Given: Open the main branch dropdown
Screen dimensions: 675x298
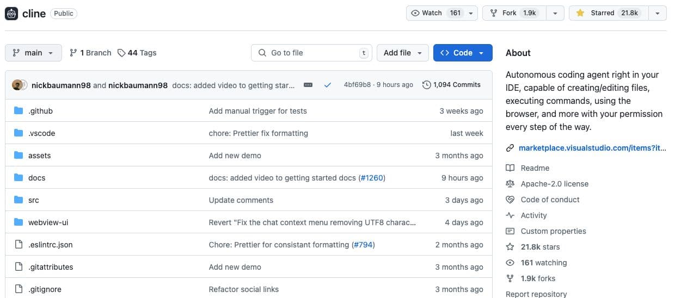Looking at the screenshot, I should (33, 53).
